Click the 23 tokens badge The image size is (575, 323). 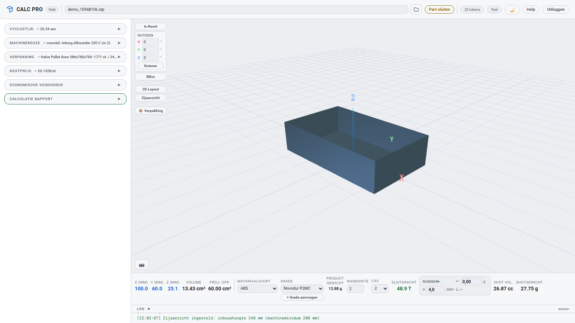coord(472,9)
